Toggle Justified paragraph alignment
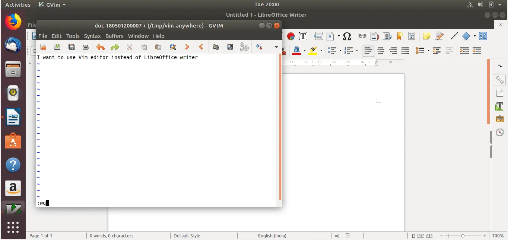This screenshot has width=508, height=240. click(x=405, y=50)
